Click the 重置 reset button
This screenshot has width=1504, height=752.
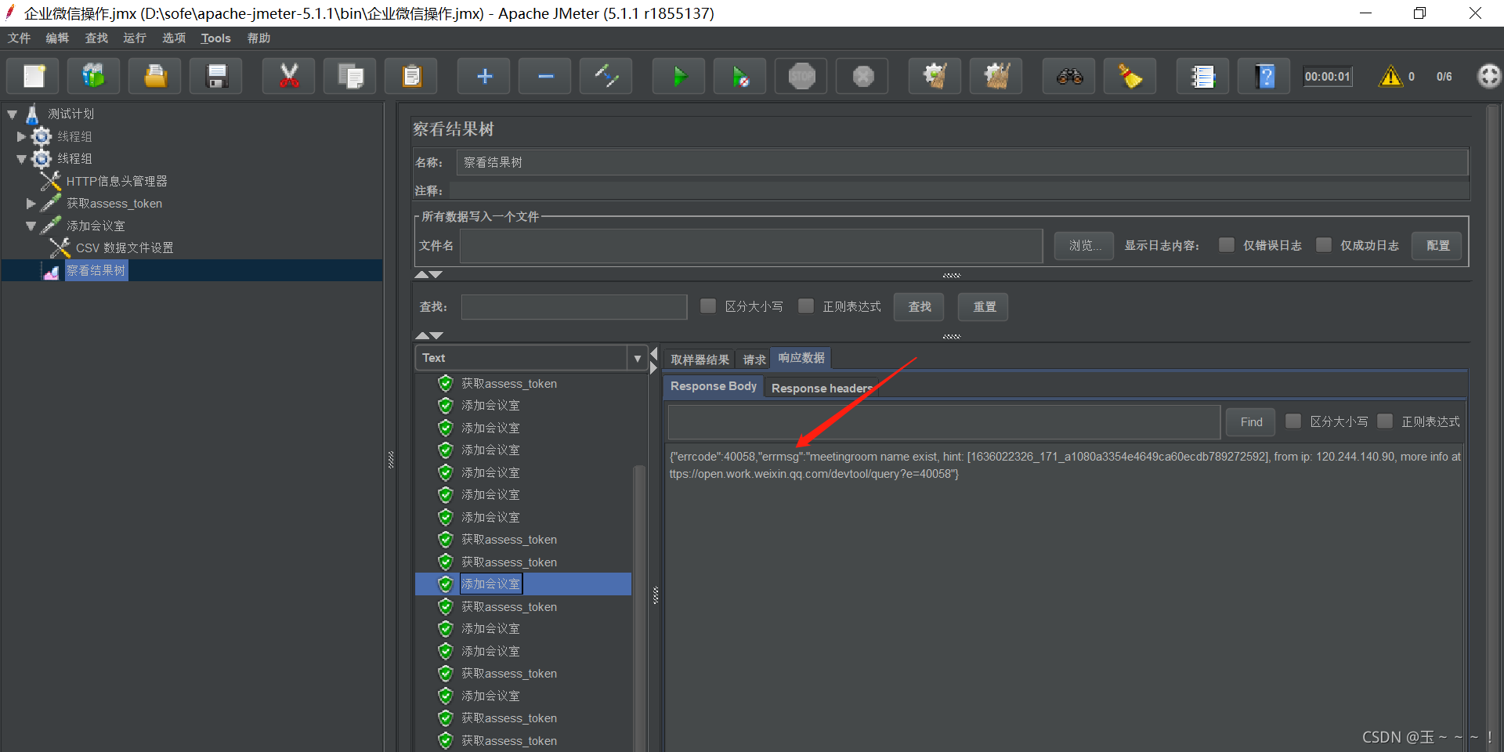[984, 306]
